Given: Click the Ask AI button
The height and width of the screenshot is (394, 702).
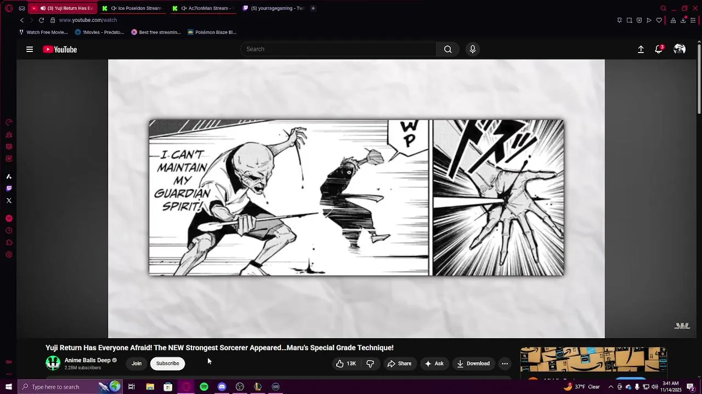Looking at the screenshot, I should [x=434, y=363].
